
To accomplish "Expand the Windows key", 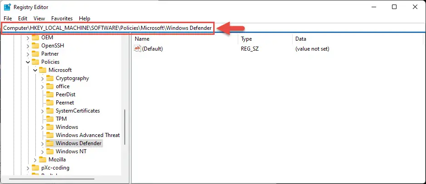I will tap(42, 127).
